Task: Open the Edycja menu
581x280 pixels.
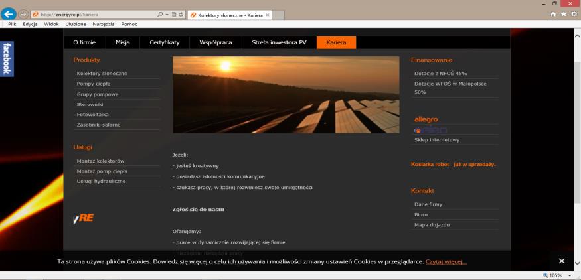Action: click(30, 24)
